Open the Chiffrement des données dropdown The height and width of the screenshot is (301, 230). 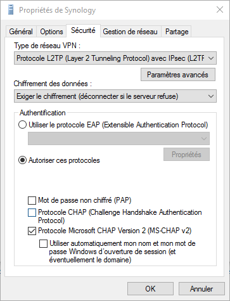[x=115, y=96]
